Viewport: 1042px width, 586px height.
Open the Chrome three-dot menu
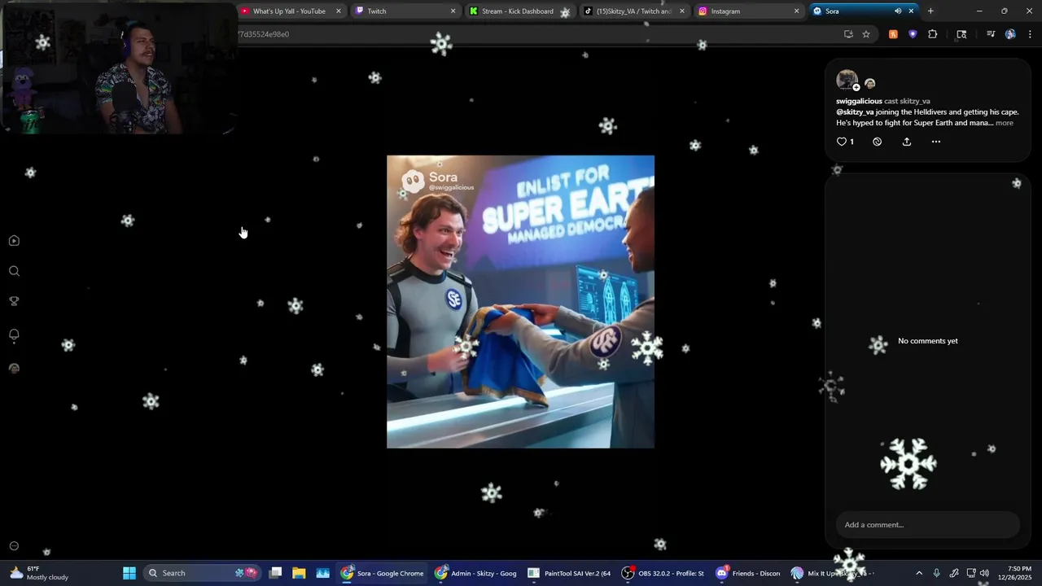point(1030,34)
